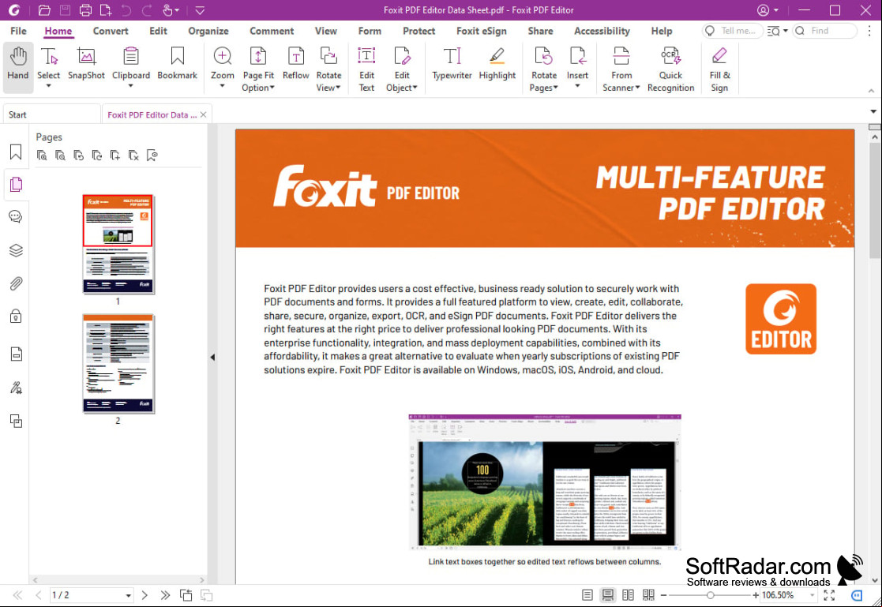This screenshot has width=882, height=607.
Task: Run Quick Recognition OCR
Action: (670, 69)
